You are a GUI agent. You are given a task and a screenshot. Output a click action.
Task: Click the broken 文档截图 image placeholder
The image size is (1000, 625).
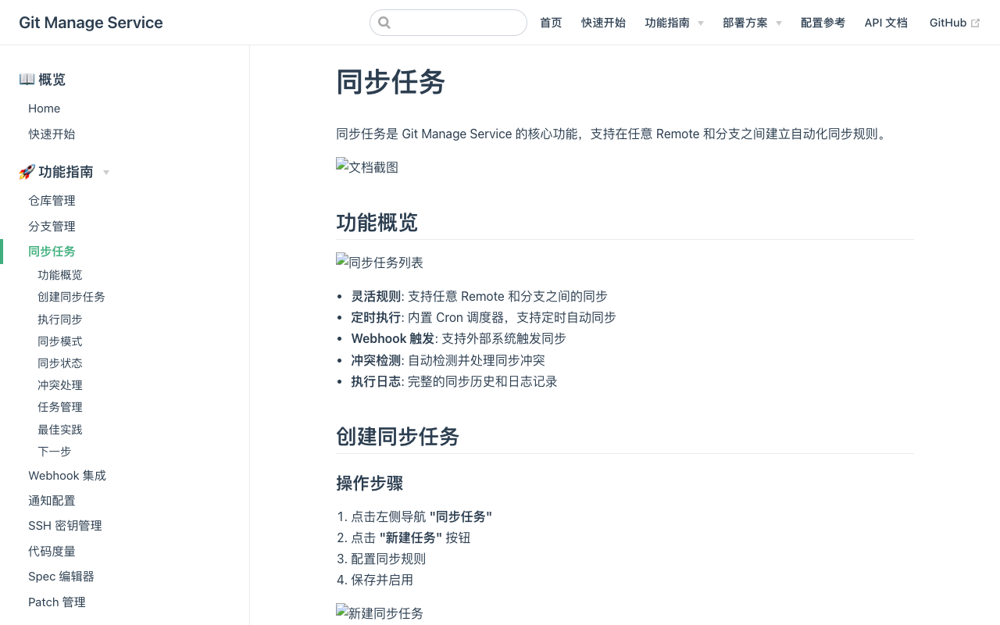pyautogui.click(x=366, y=166)
